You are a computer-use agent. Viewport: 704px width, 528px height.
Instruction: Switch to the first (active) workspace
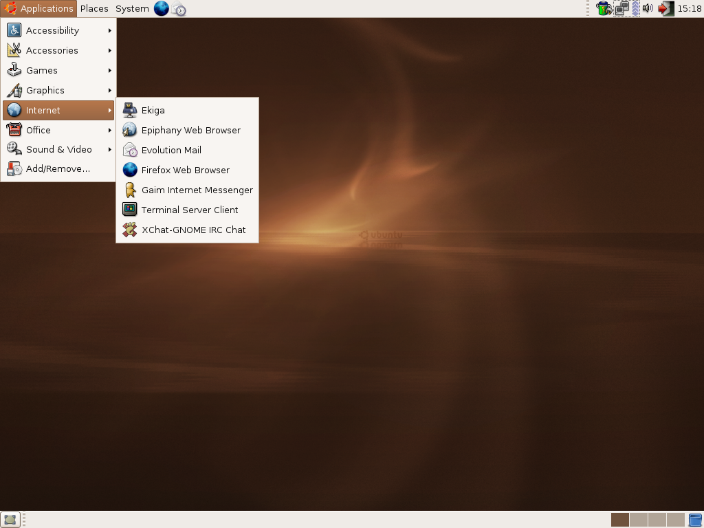[x=620, y=520]
